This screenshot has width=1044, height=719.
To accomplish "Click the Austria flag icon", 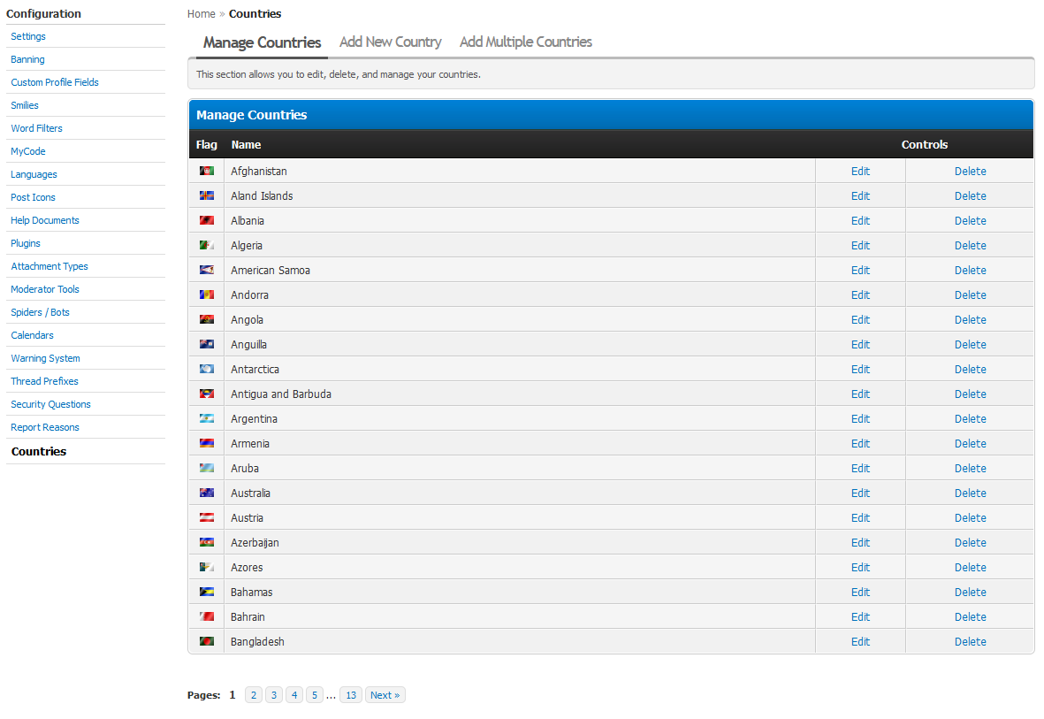I will (x=206, y=517).
